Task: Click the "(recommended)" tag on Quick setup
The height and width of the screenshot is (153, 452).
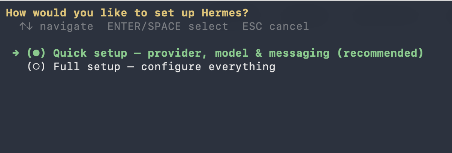Action: [x=380, y=53]
